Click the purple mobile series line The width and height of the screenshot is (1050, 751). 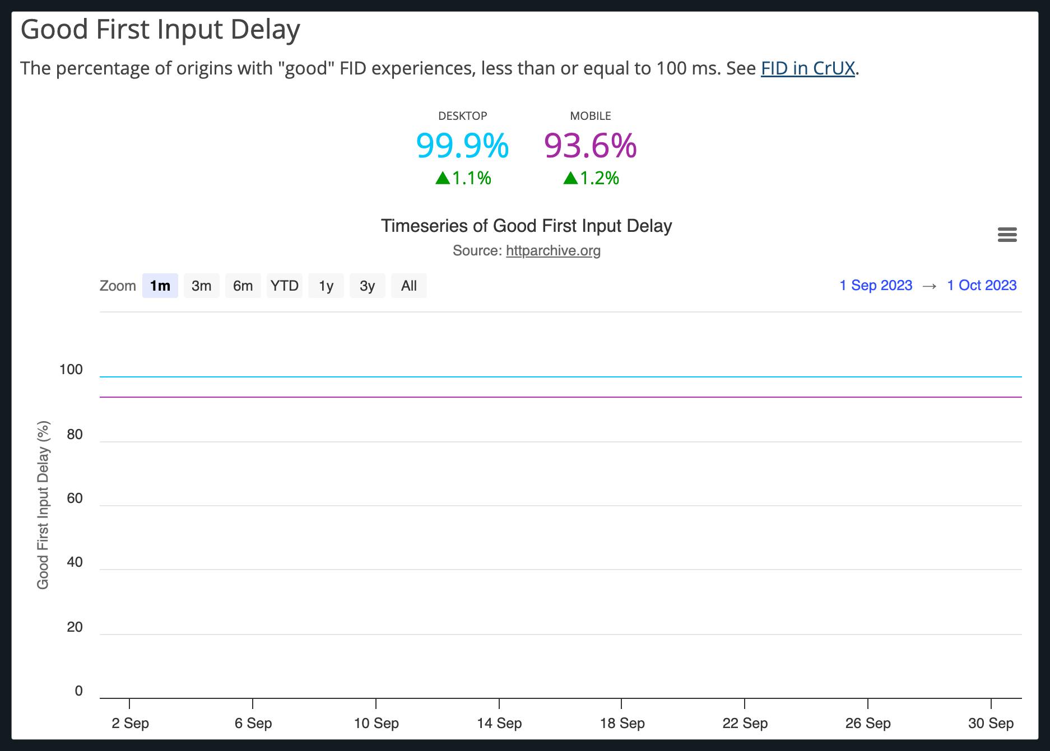pyautogui.click(x=560, y=397)
